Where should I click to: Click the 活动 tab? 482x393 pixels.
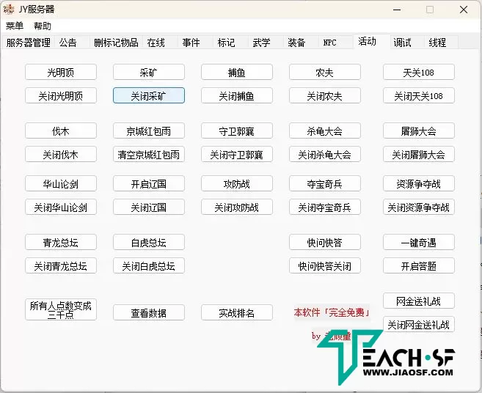372,41
